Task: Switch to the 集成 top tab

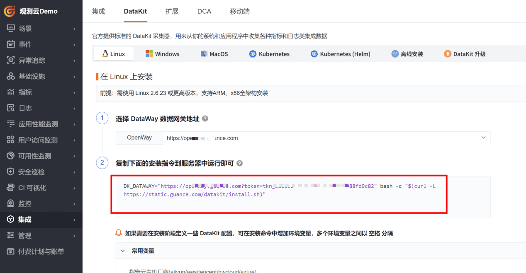Action: coord(98,11)
